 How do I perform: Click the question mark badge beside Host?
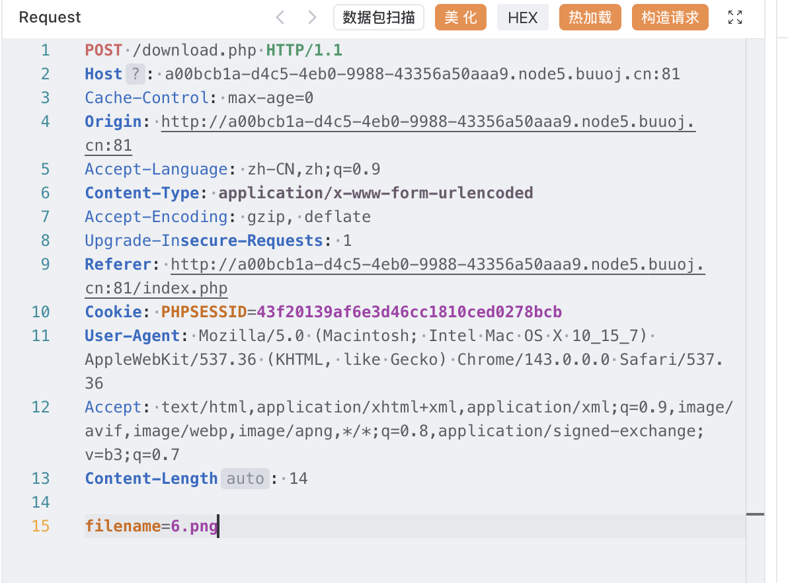[135, 75]
